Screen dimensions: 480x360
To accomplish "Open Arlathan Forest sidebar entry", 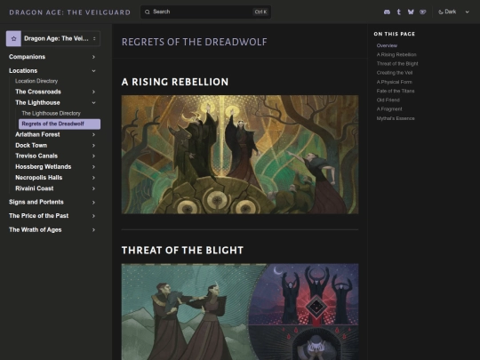I will 37,134.
